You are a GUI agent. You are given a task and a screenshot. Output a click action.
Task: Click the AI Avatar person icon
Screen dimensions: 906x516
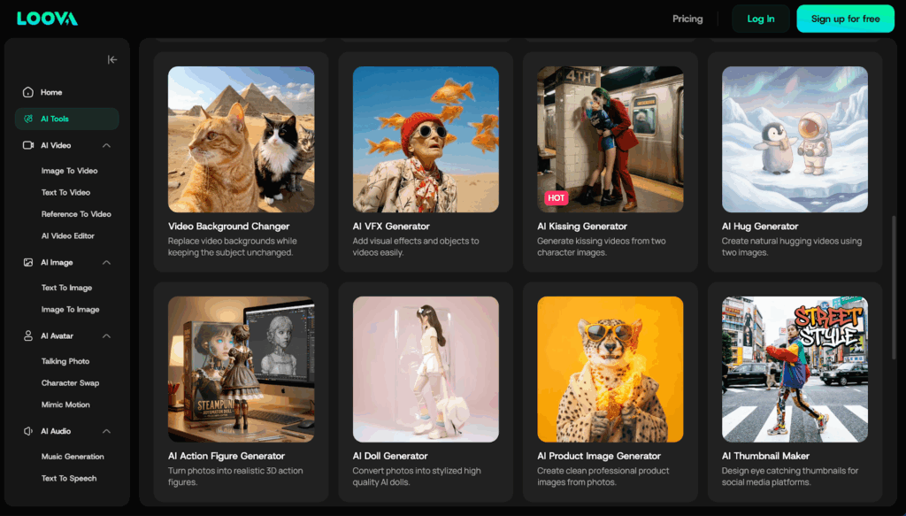pos(28,336)
